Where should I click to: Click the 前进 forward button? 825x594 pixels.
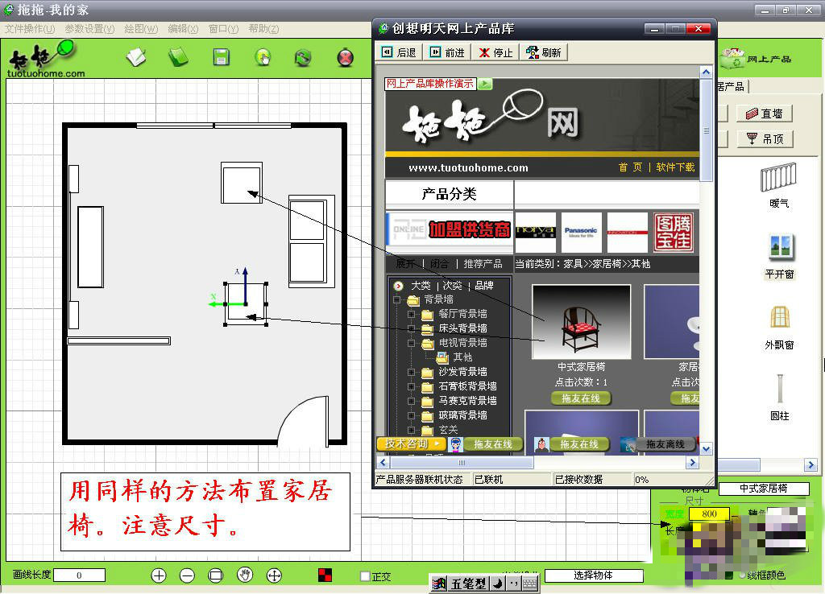[x=448, y=52]
